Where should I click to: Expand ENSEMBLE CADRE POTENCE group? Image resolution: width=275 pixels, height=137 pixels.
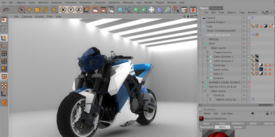coord(203,82)
